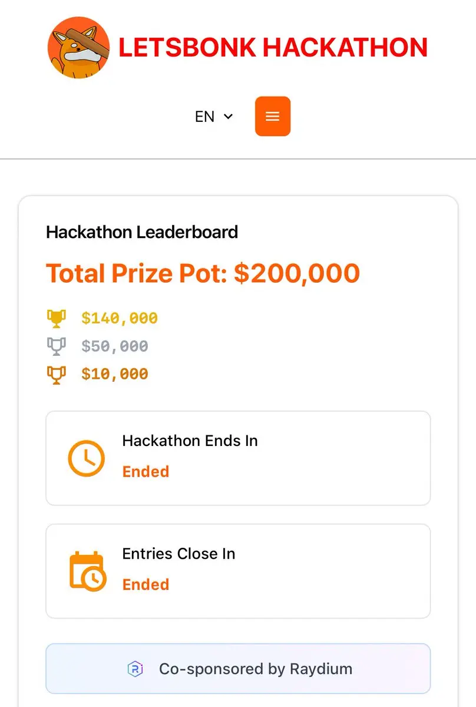Select the Entries Close In card

point(238,571)
